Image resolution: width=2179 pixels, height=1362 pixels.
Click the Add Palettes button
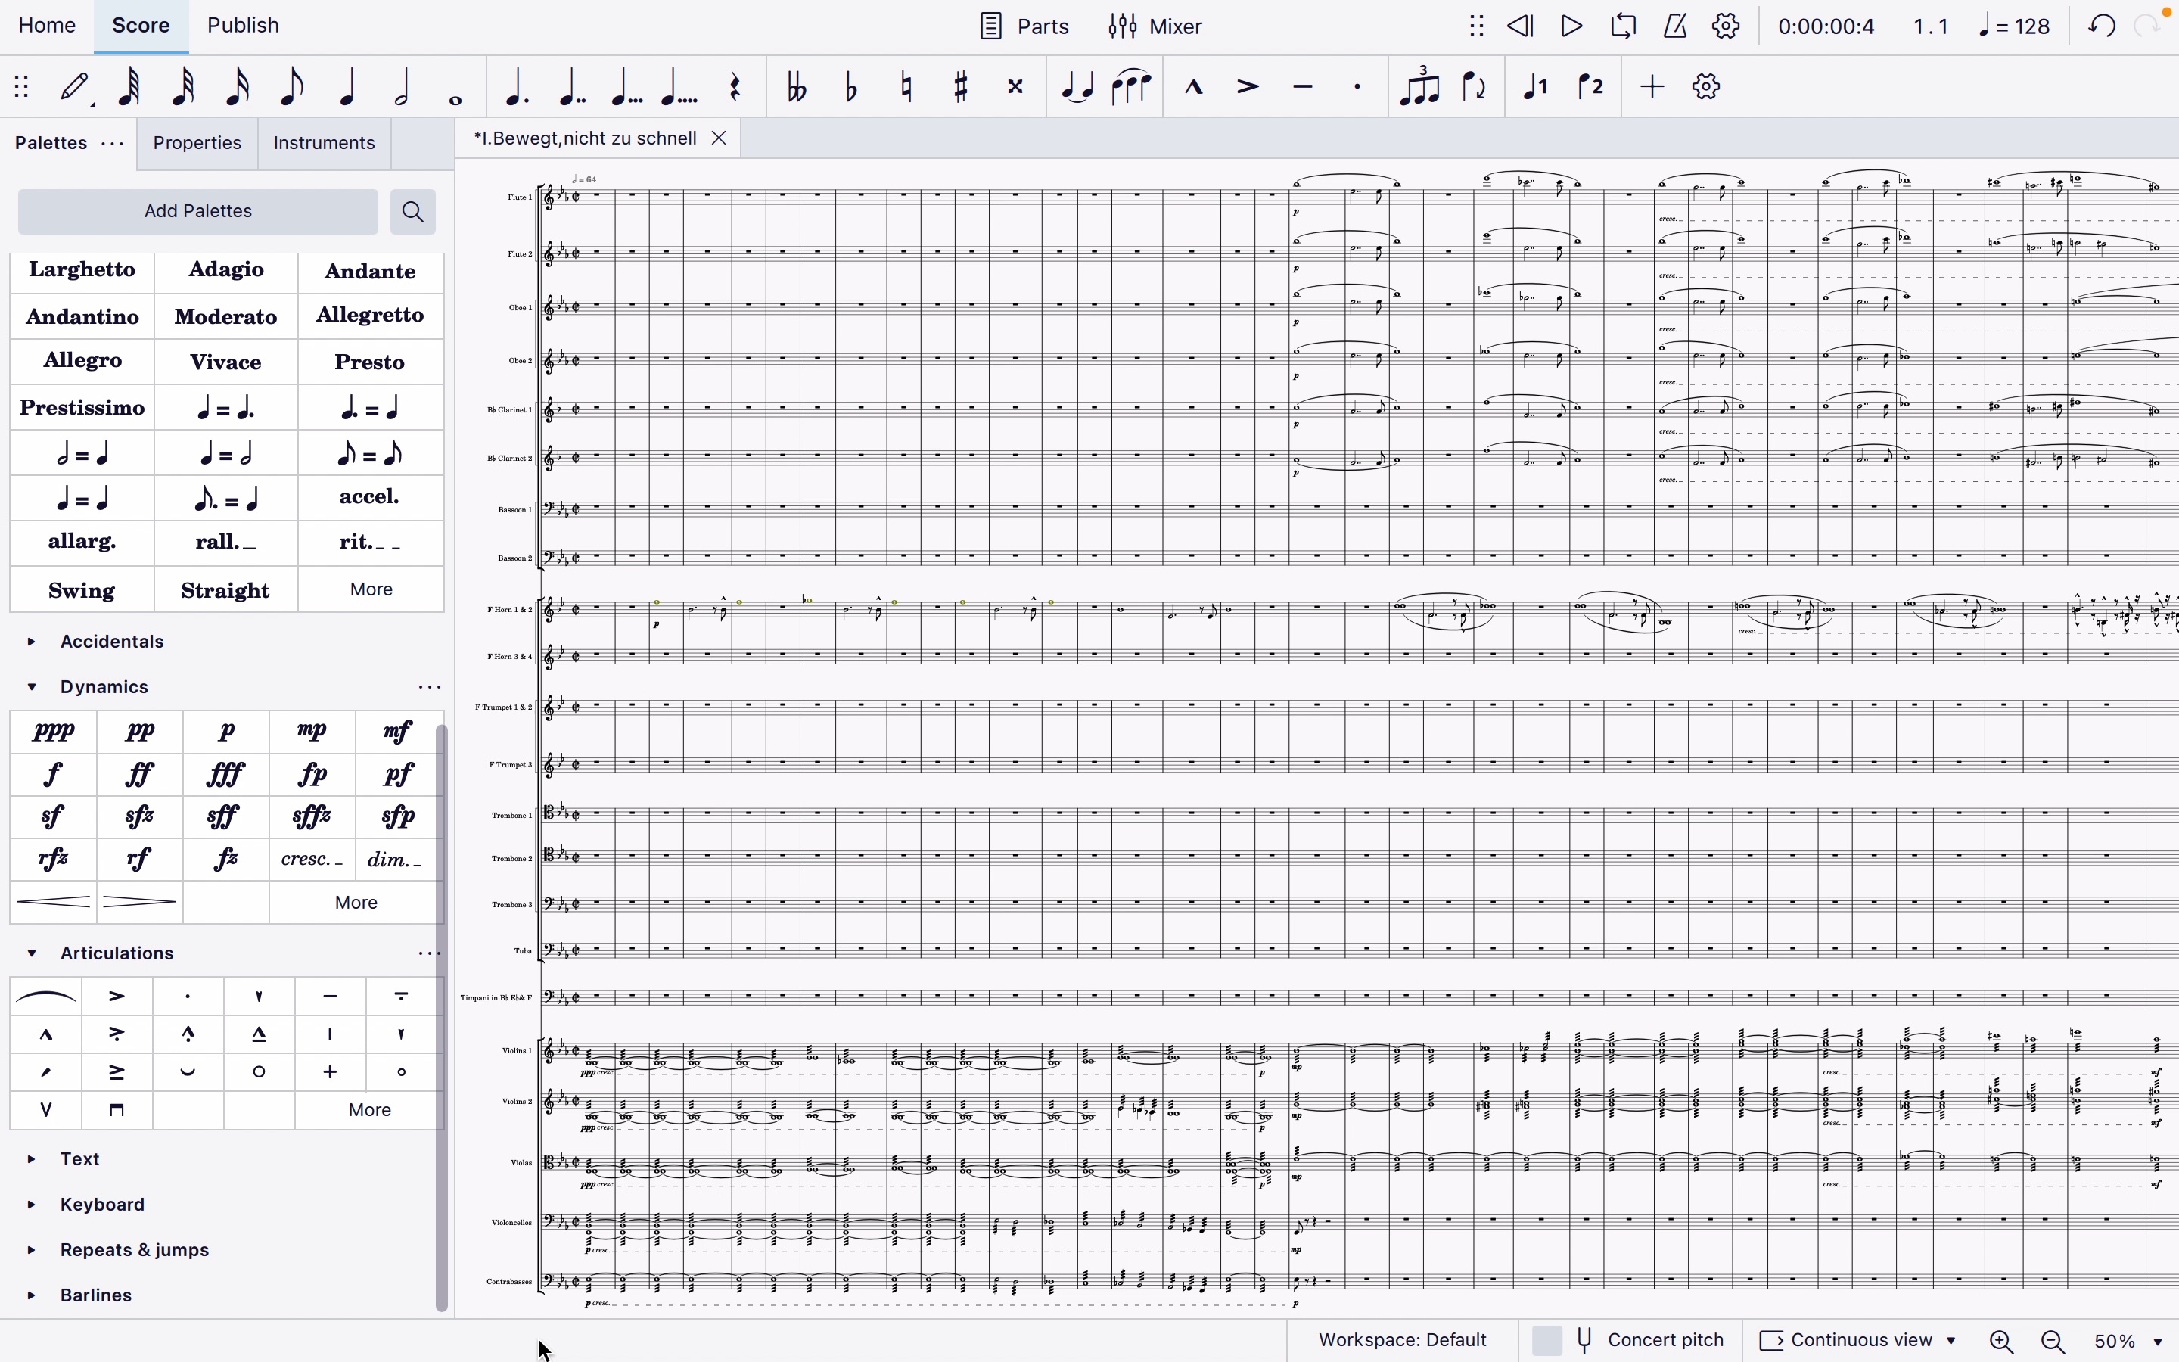(x=197, y=210)
